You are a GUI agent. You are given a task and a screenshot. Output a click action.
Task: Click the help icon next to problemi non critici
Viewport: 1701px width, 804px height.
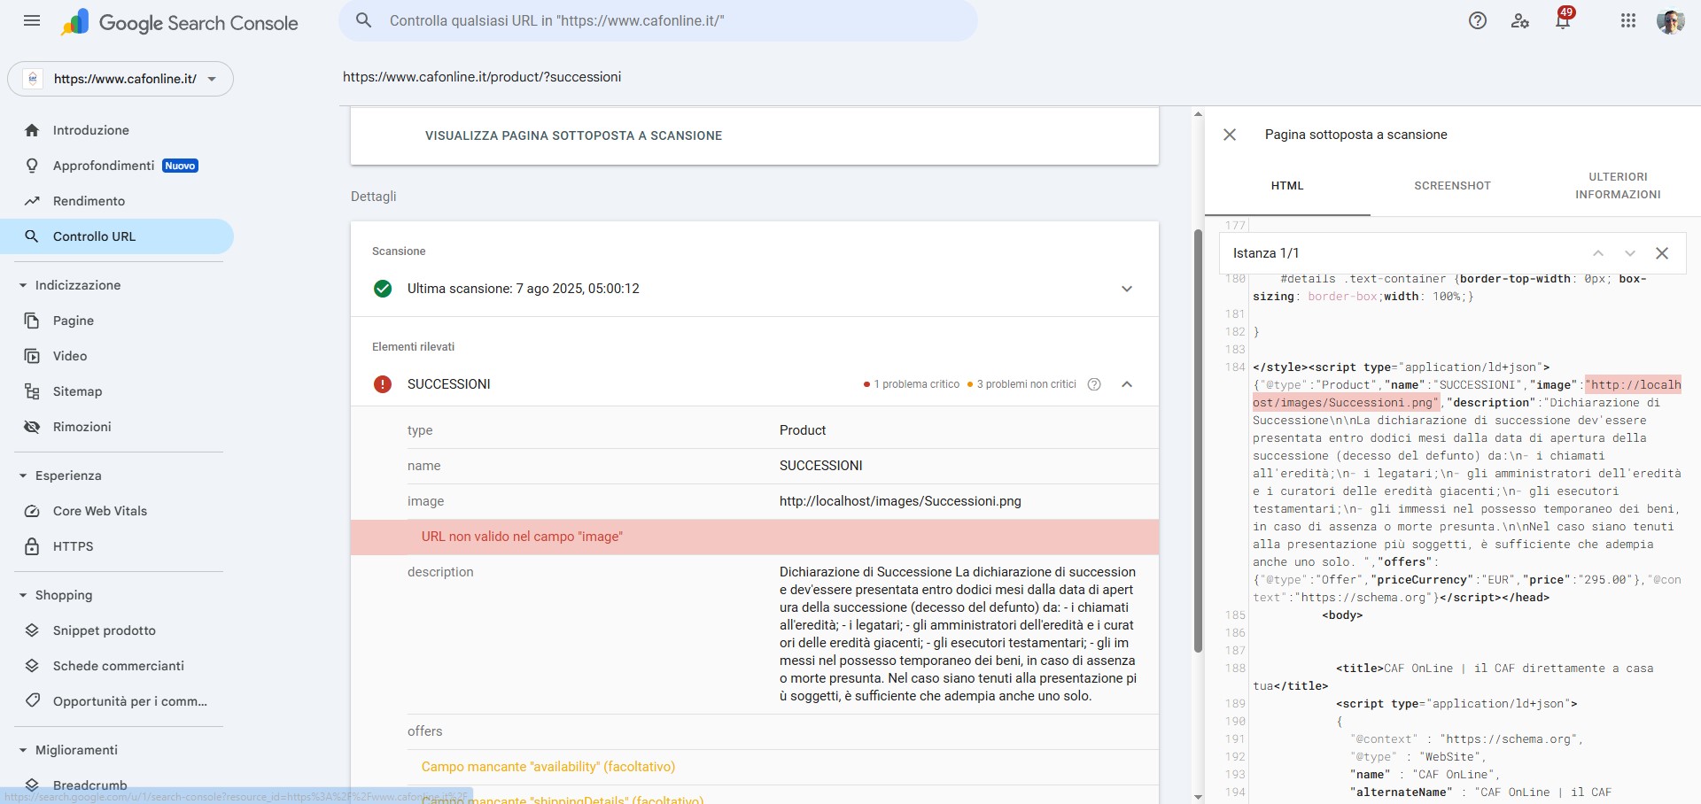pos(1094,384)
